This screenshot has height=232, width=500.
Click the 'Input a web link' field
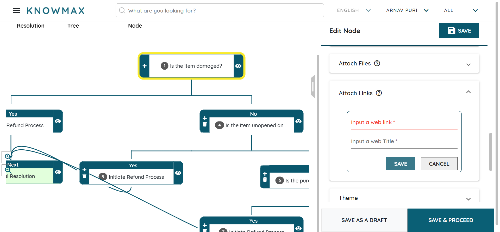(404, 123)
